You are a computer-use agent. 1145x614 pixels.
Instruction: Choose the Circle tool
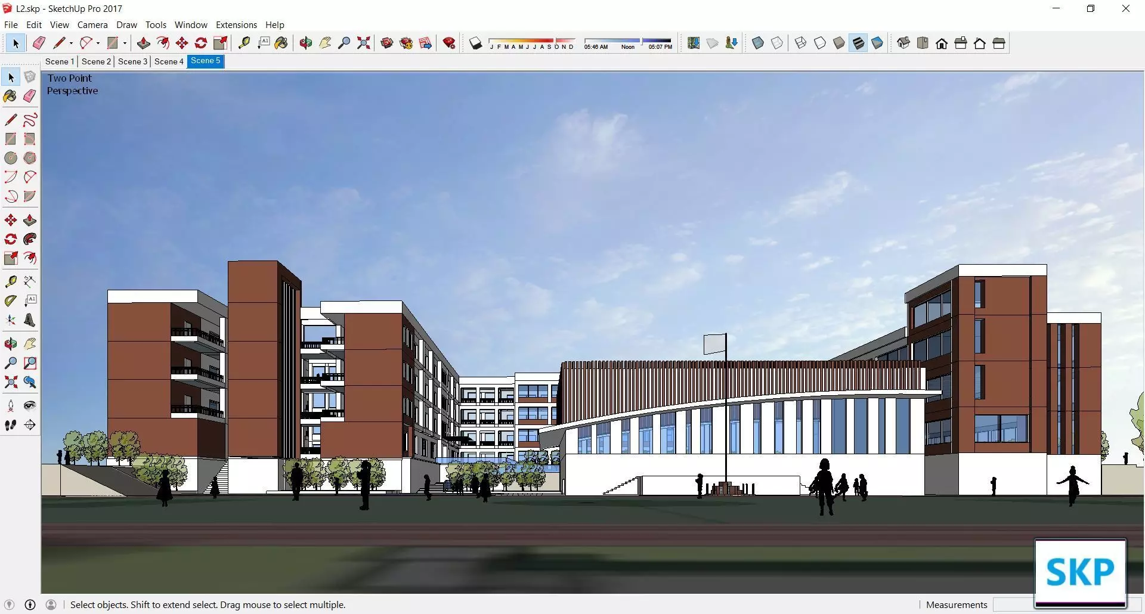[11, 158]
